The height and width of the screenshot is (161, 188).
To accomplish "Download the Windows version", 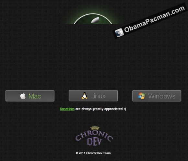I will click(157, 96).
